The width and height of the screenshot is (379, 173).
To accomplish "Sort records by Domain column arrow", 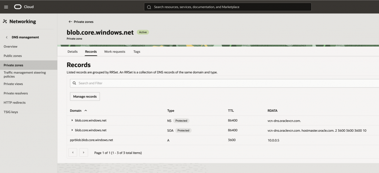I will pyautogui.click(x=86, y=110).
